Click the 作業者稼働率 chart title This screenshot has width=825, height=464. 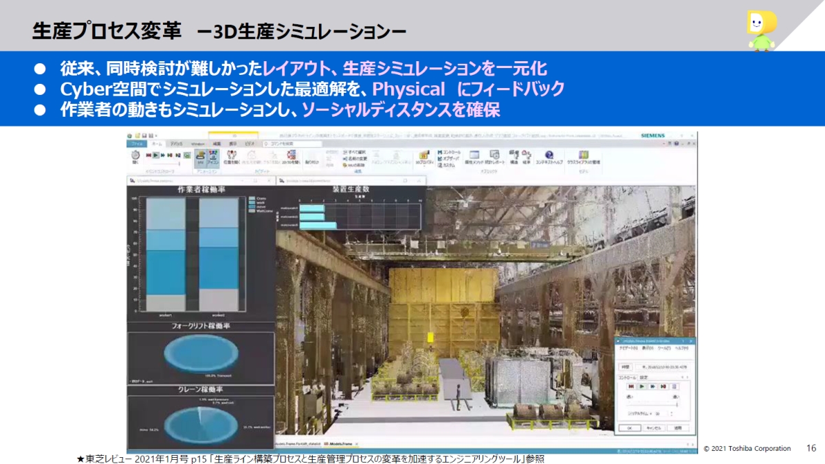[201, 189]
